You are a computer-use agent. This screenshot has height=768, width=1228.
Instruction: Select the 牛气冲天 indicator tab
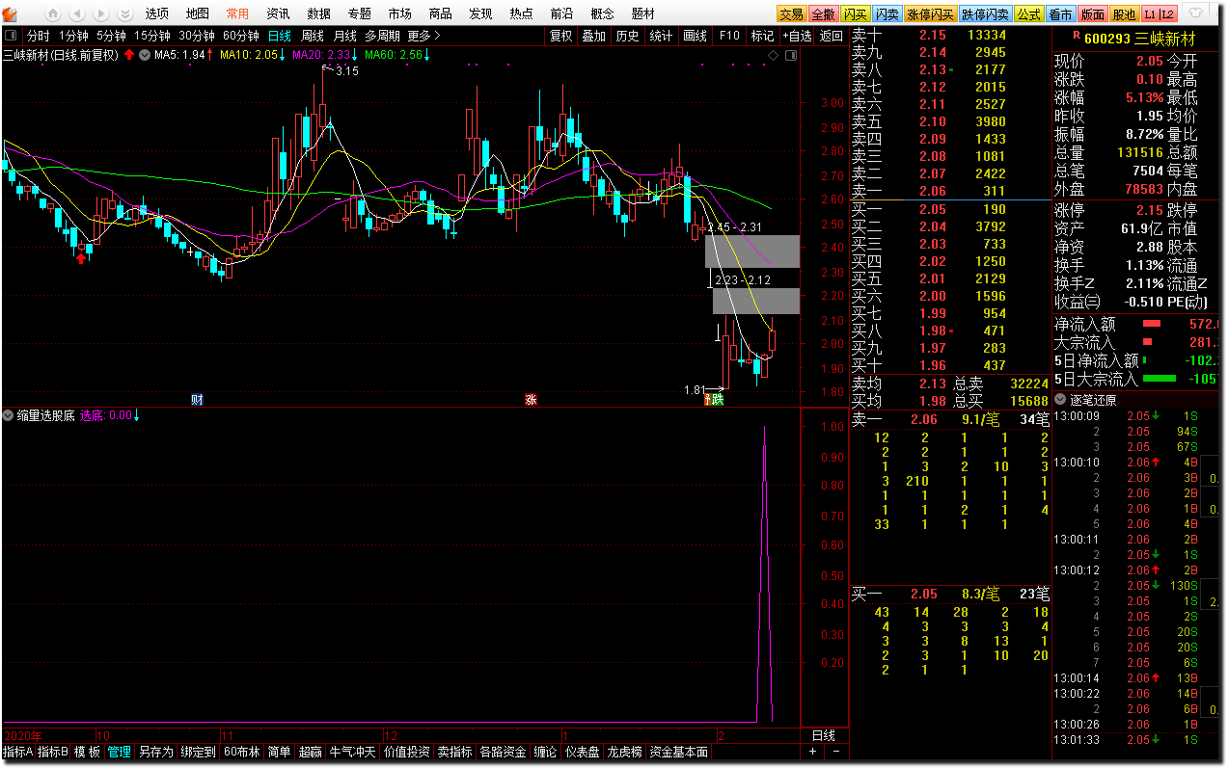tap(352, 752)
